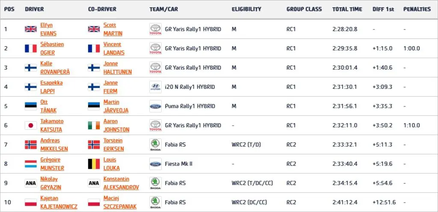
Task: Click the Belgian flag beside Louis Louka
Action: click(94, 164)
